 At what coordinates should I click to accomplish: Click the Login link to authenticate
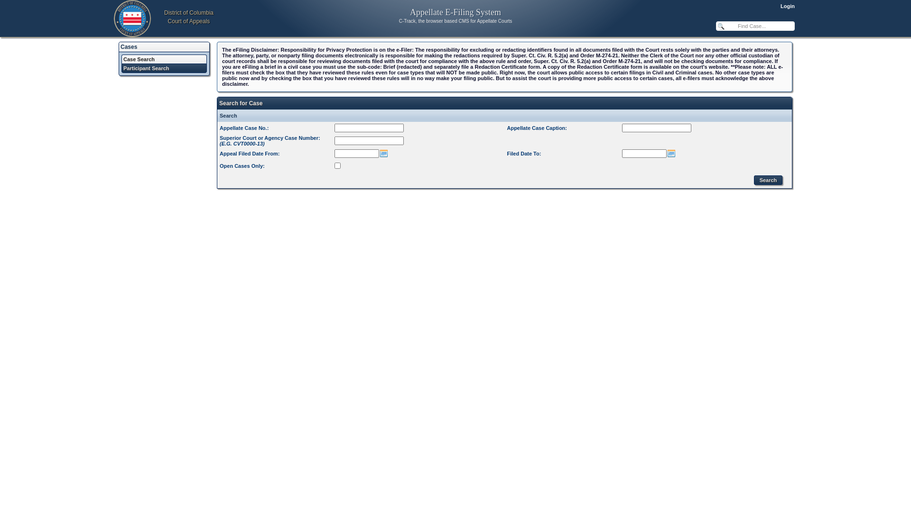coord(787,6)
